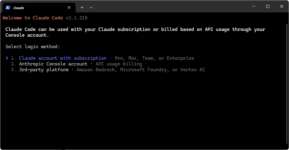
Task: Close the claude tab
Action: pos(69,8)
